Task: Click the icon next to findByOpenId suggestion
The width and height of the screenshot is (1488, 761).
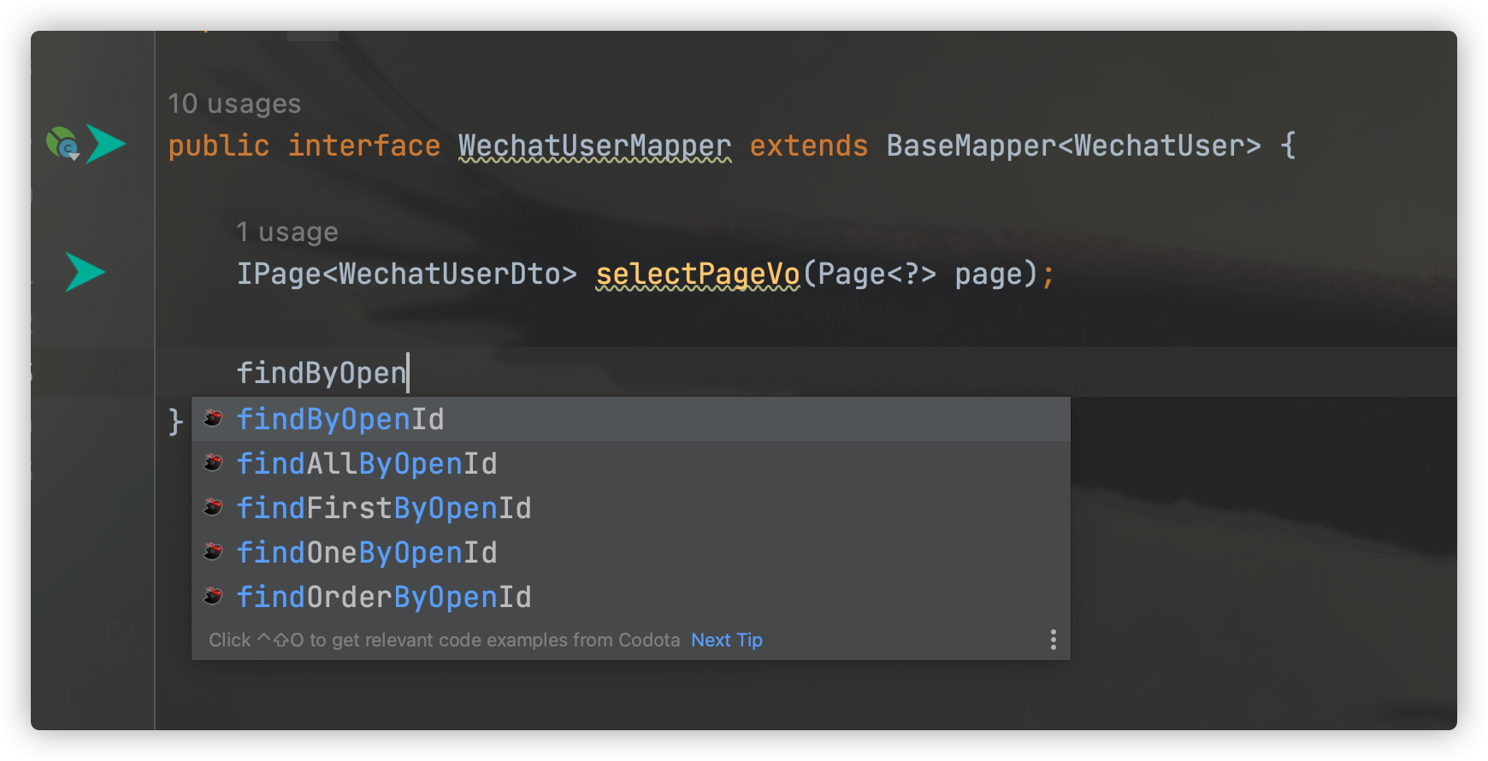Action: click(x=214, y=419)
